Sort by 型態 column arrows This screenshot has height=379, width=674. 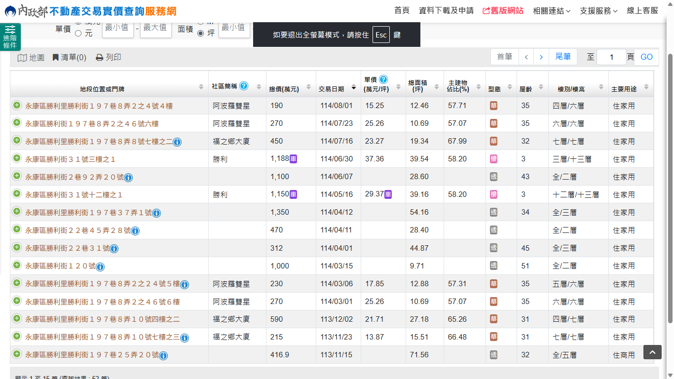point(510,87)
